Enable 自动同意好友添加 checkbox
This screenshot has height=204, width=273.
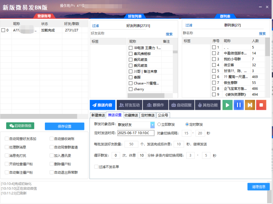coord(7,139)
